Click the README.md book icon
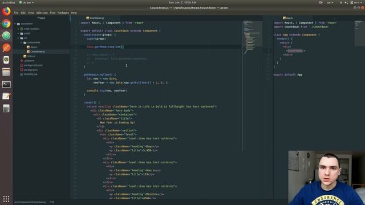This screenshot has width=365, height=205. [x=22, y=75]
